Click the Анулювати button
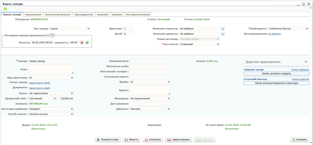Screen dimensions: 313x145 point(153,140)
